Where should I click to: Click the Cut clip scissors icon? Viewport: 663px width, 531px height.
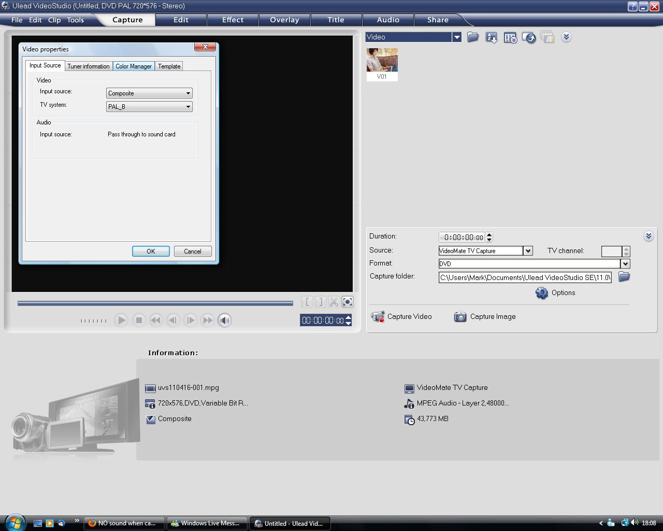(x=334, y=302)
